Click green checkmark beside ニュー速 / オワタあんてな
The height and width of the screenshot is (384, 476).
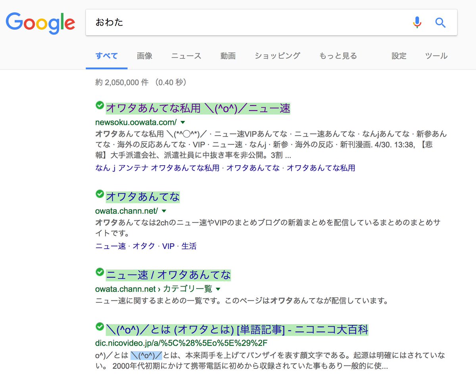click(100, 271)
